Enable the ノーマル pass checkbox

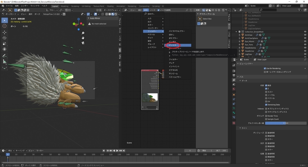tap(266, 95)
